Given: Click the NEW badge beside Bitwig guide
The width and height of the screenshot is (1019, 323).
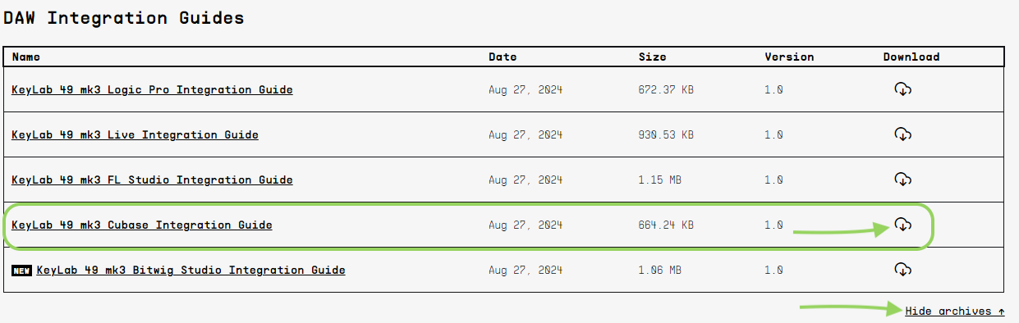Looking at the screenshot, I should click(21, 271).
